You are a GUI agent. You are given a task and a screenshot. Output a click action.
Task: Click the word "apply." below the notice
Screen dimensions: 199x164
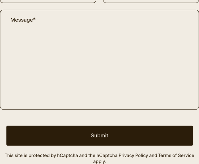[100, 161]
